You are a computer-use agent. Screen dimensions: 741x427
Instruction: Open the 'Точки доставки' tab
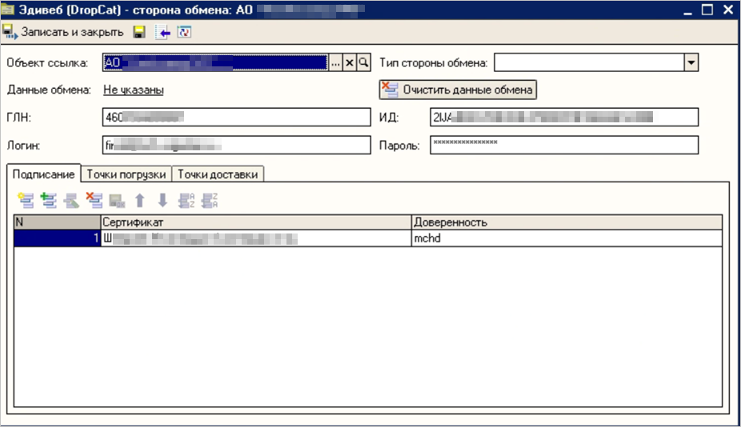coord(218,174)
